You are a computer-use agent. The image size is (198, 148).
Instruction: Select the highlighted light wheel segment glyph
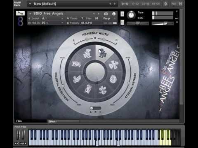[x=103, y=53]
